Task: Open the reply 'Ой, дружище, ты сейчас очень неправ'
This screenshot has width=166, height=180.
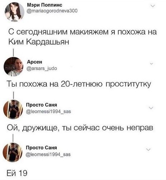Action: [x=80, y=128]
